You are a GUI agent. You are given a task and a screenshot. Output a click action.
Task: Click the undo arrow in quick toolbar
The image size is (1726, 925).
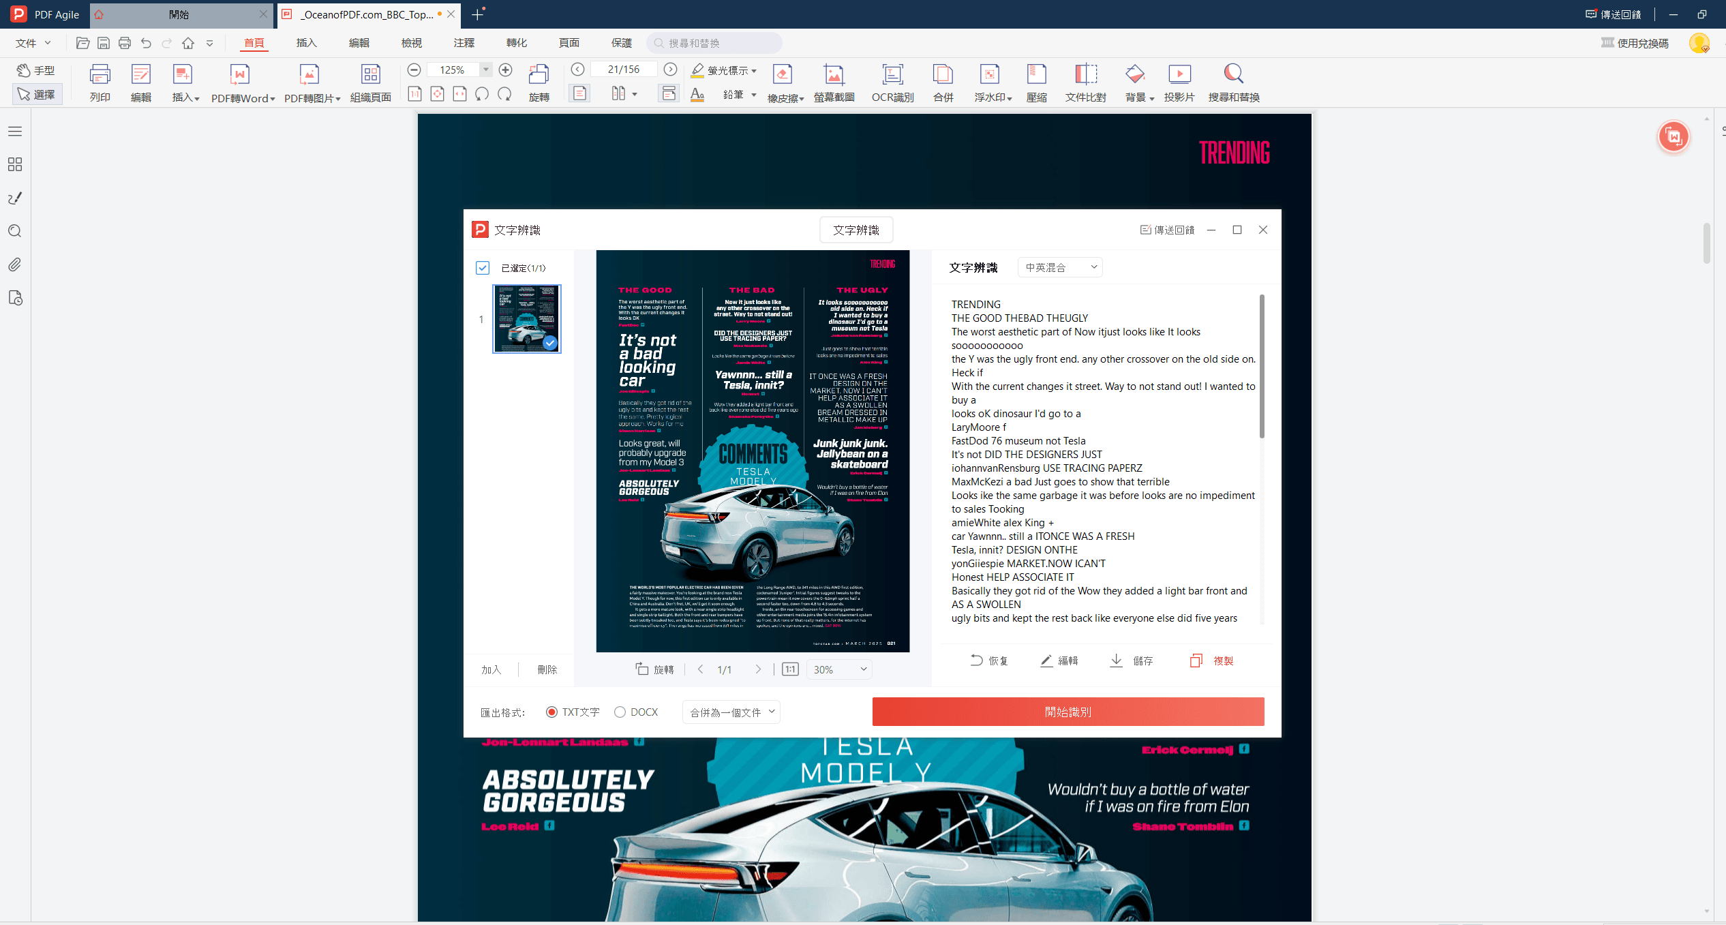[x=146, y=43]
